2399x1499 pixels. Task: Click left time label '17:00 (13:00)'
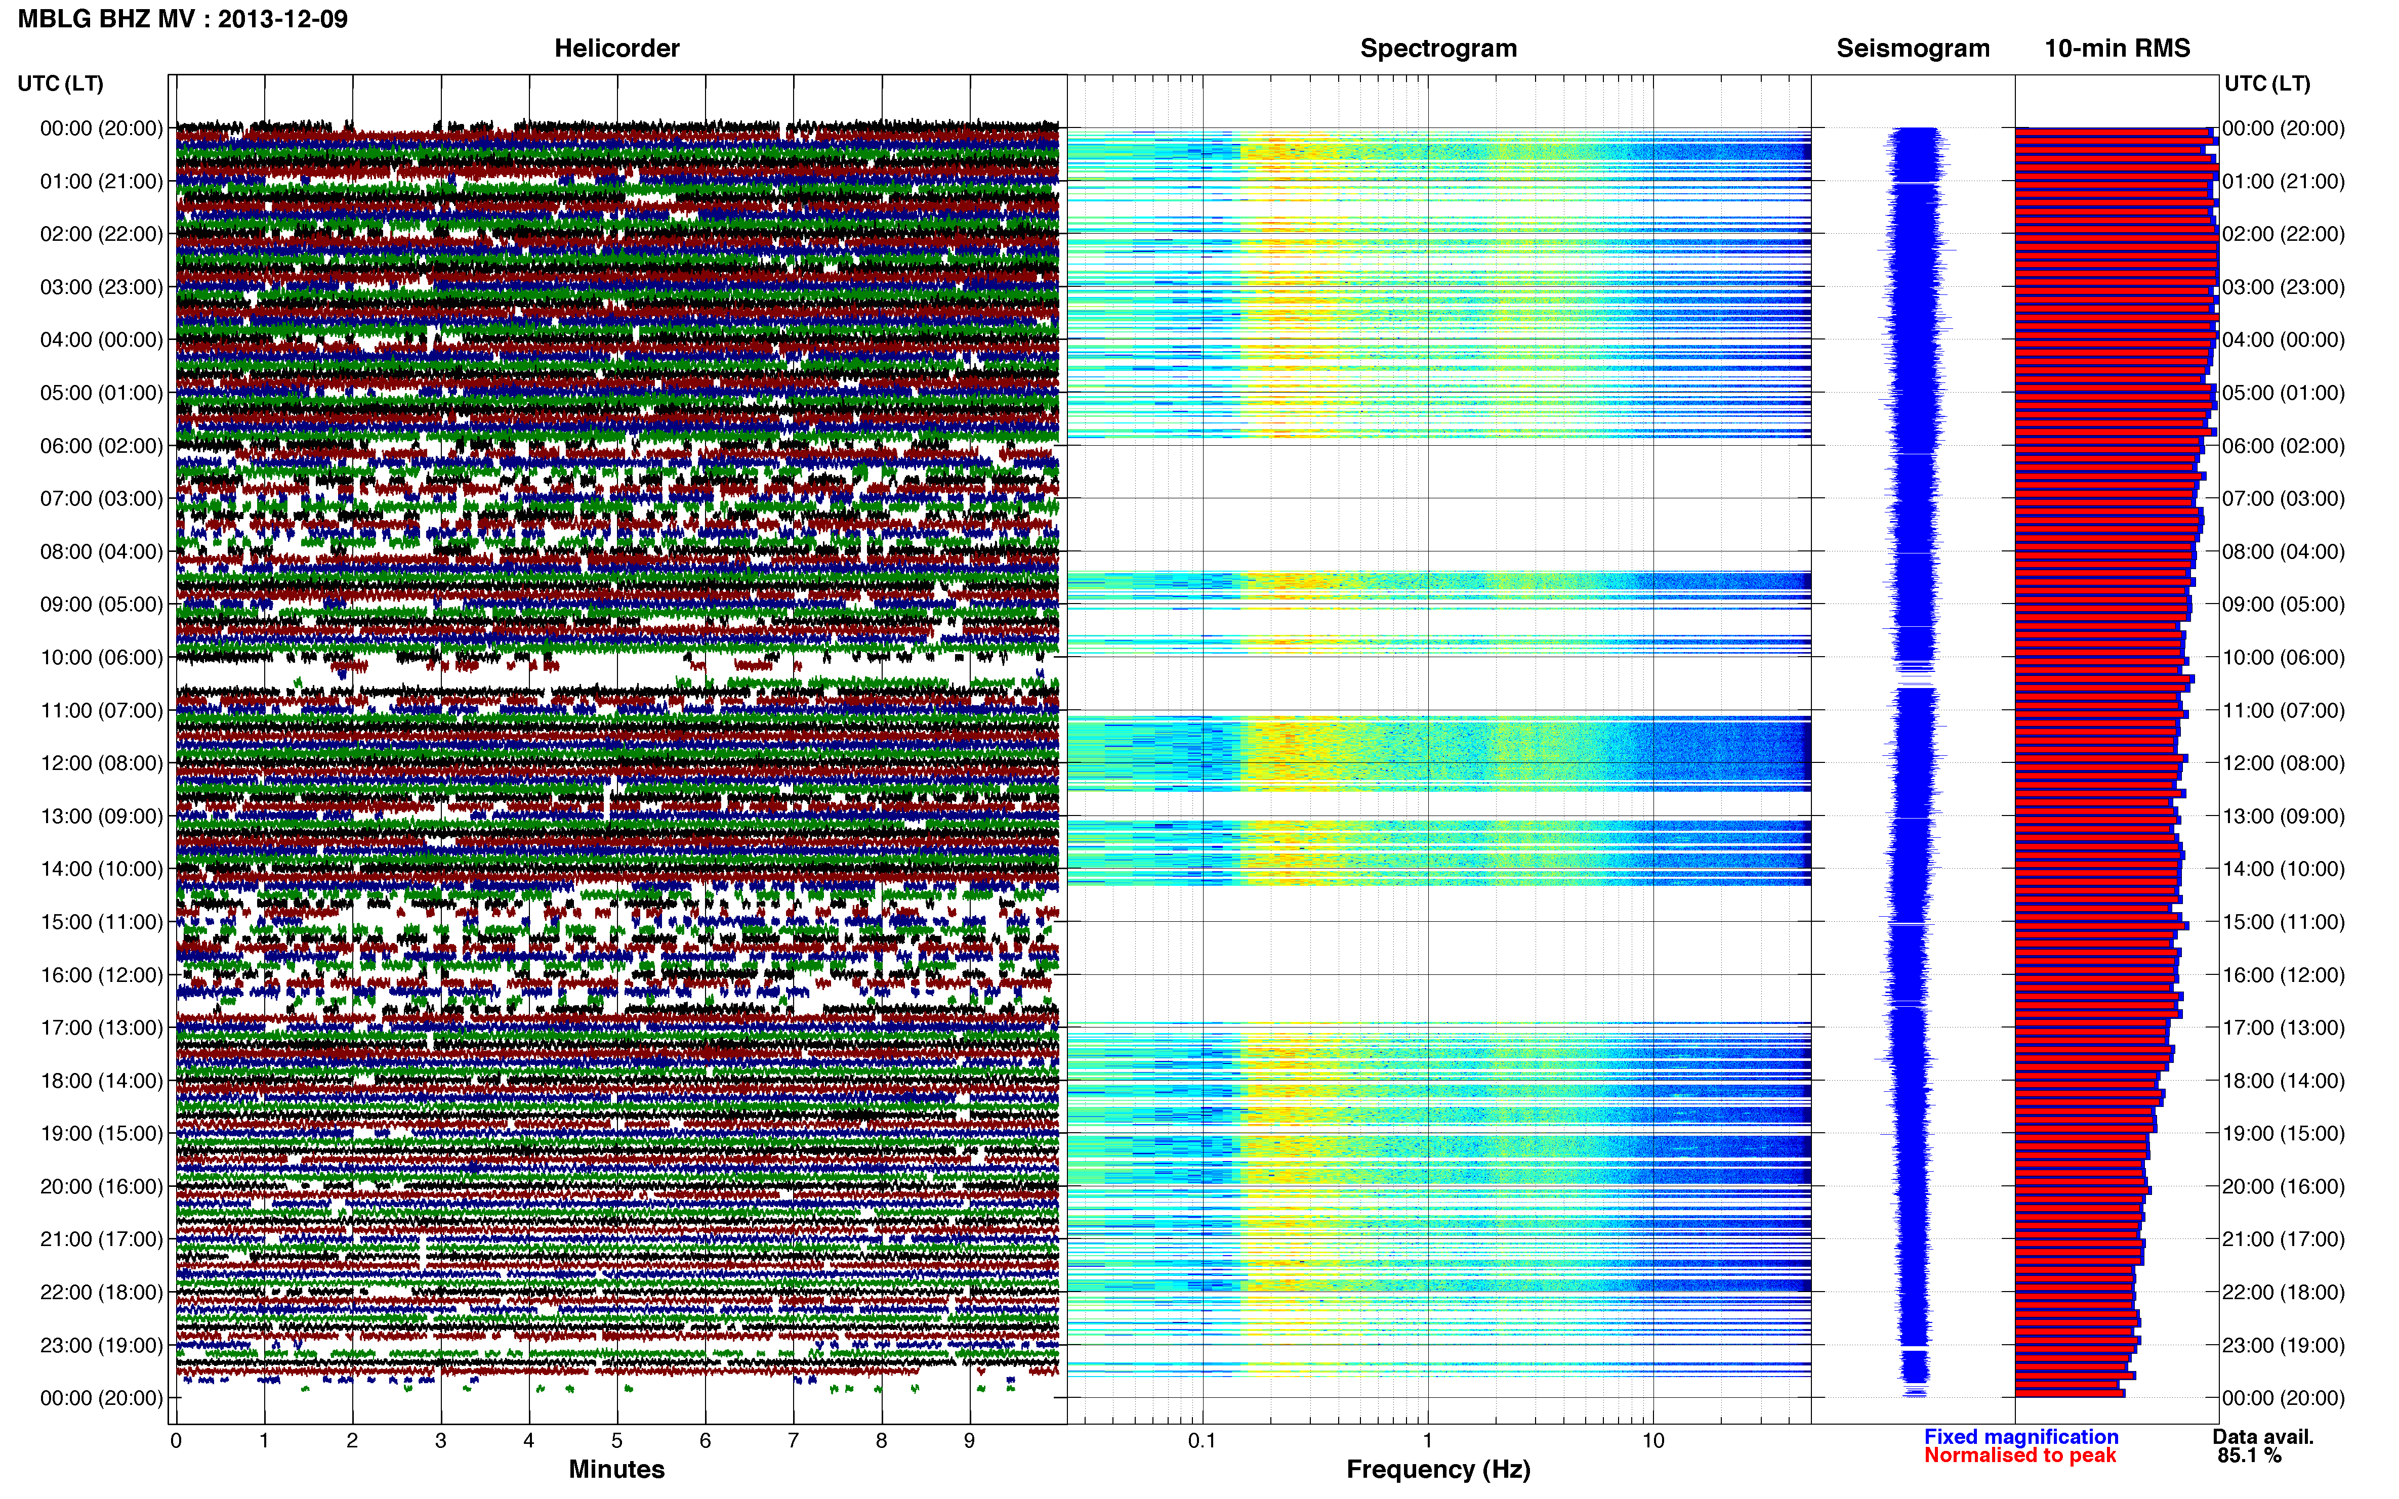click(x=101, y=1028)
